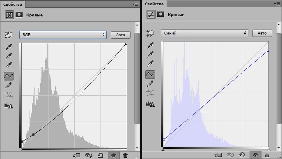Click the histogram clipping warning icon in the right panel
This screenshot has width=282, height=159.
pyautogui.click(x=150, y=104)
